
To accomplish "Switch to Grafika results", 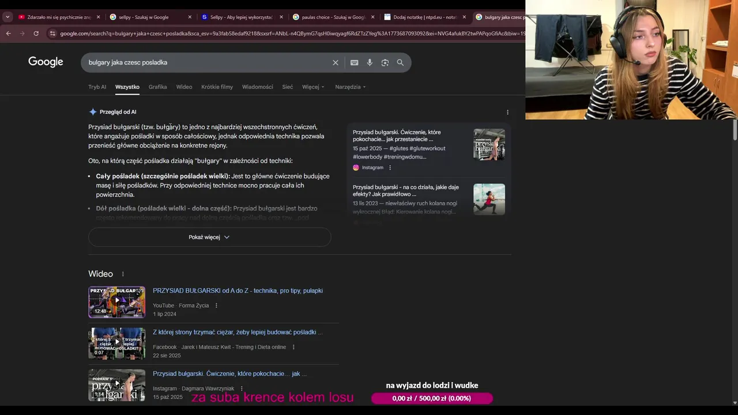I will [157, 87].
